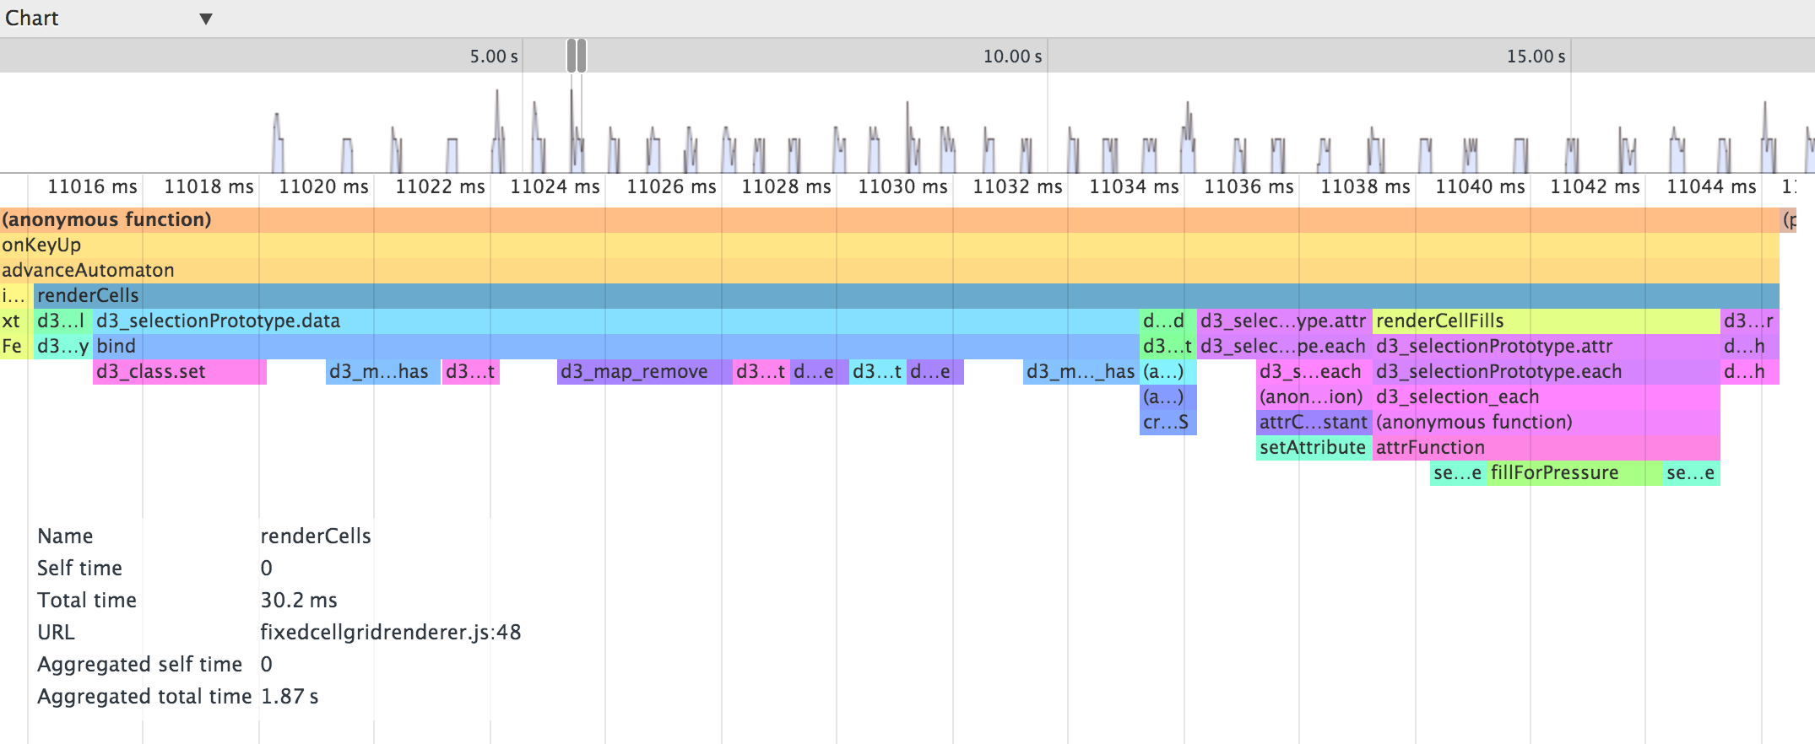This screenshot has height=744, width=1815.
Task: Select the fillForPressure bar
Action: coord(1575,472)
